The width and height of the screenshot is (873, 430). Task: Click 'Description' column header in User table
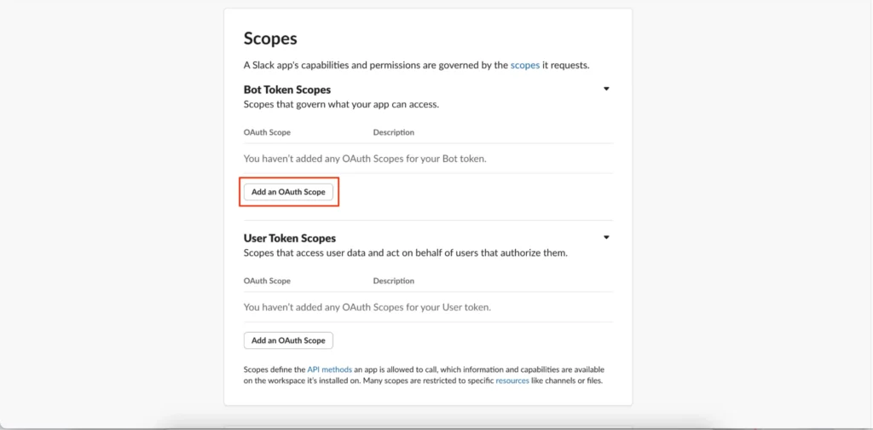(393, 281)
